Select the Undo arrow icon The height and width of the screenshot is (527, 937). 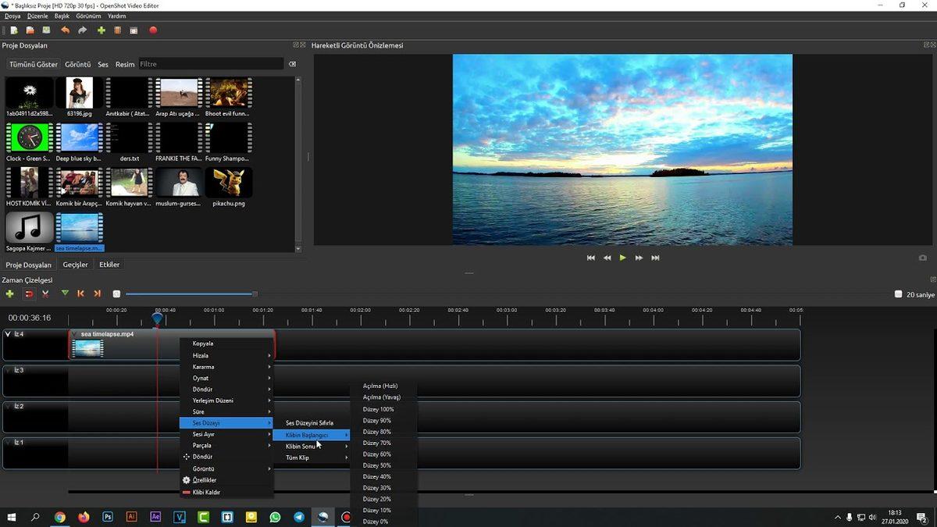pyautogui.click(x=66, y=30)
